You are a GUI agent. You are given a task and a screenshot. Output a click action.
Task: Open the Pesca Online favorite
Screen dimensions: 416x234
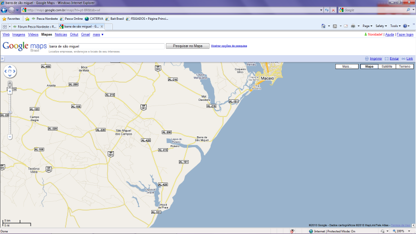[x=71, y=19]
